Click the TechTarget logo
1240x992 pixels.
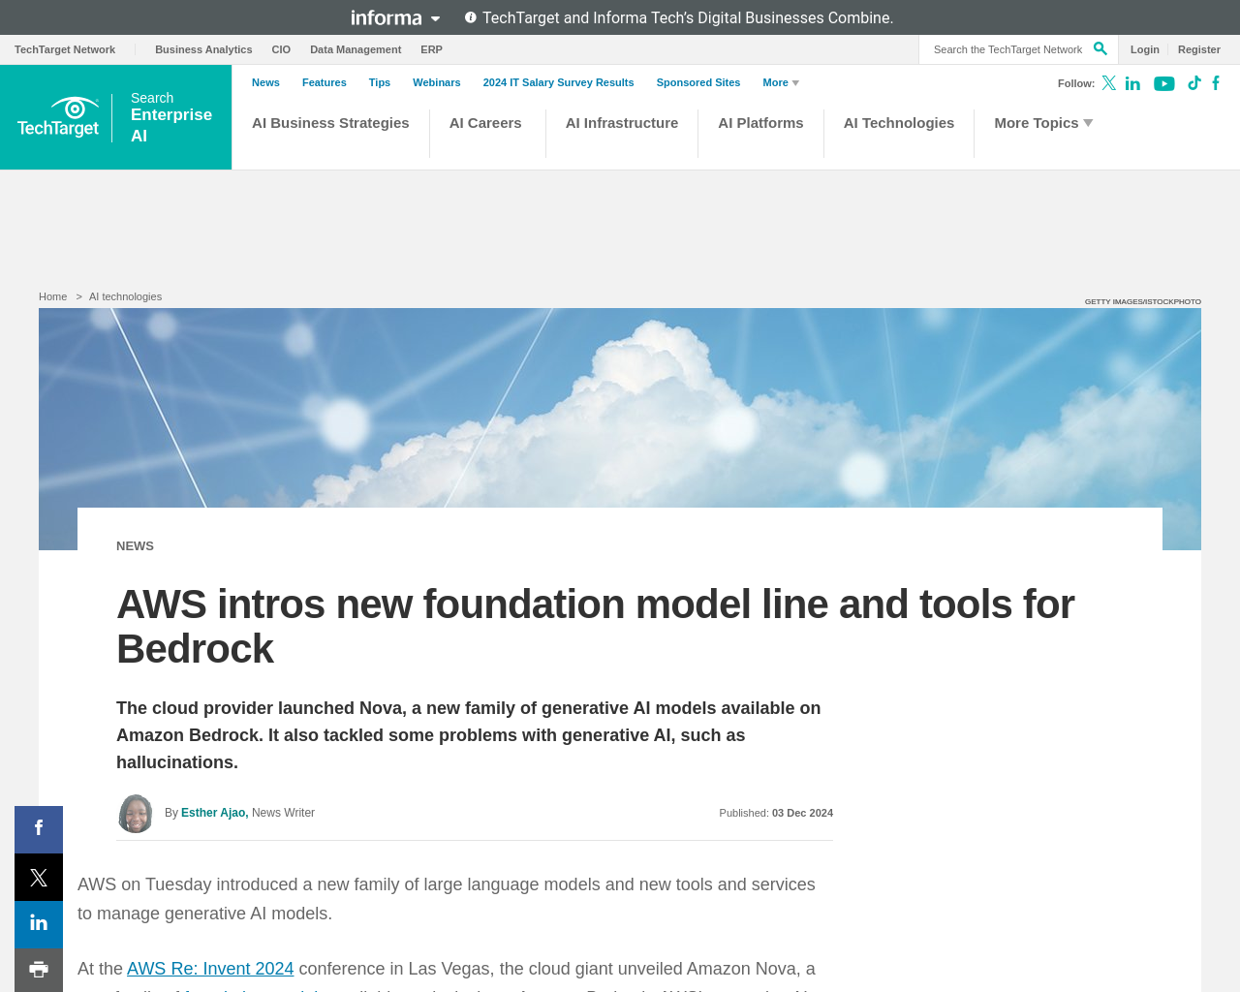[58, 117]
